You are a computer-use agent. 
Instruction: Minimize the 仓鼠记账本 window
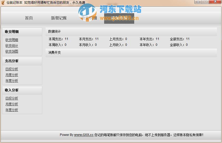[198, 2]
